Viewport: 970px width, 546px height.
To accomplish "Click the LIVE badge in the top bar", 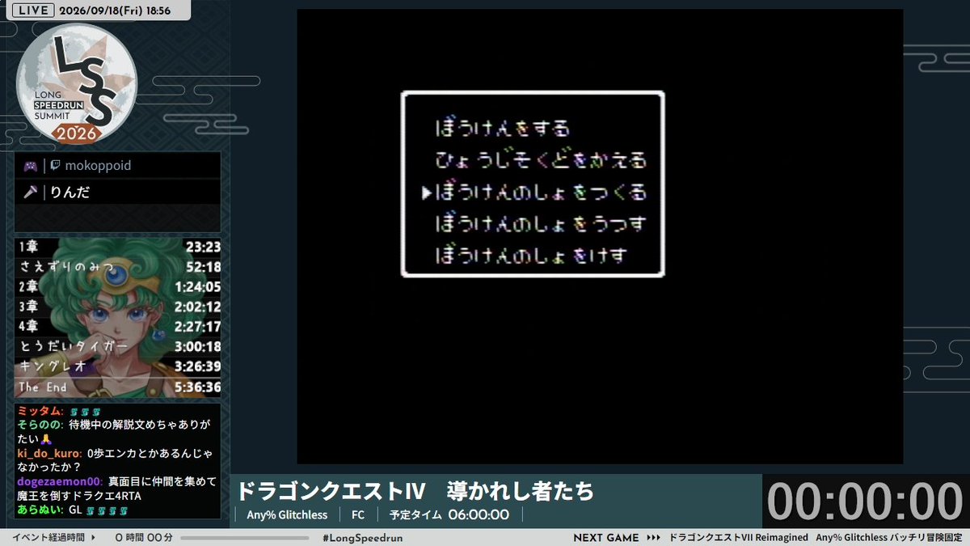I will click(x=34, y=11).
